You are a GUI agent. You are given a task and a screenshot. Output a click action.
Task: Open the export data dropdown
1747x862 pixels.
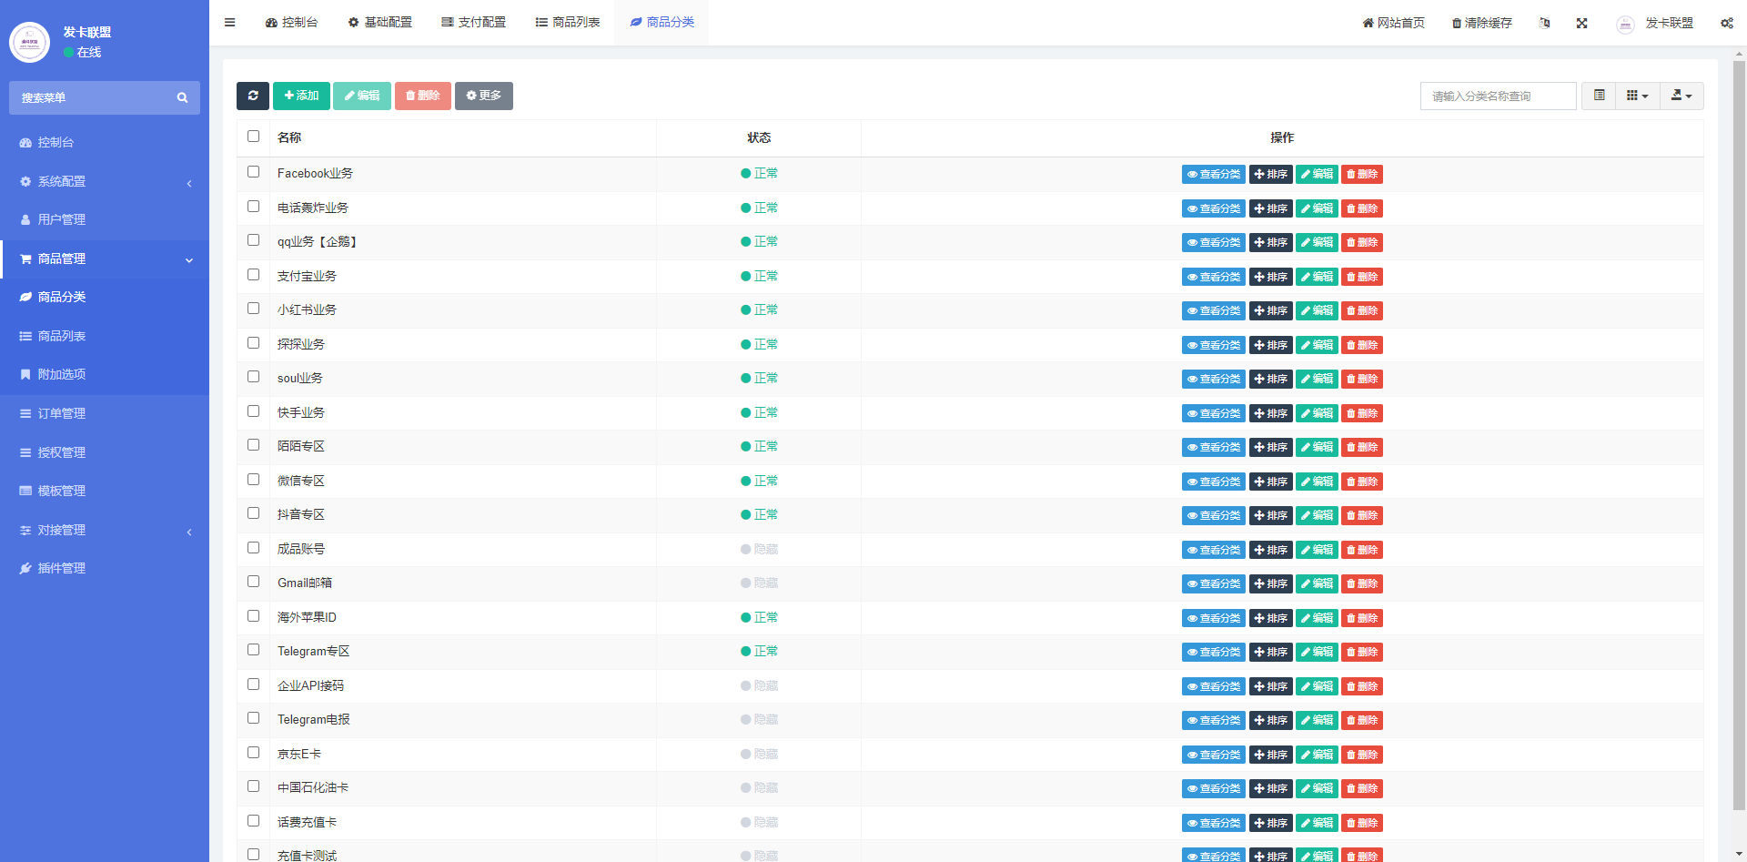coord(1681,96)
